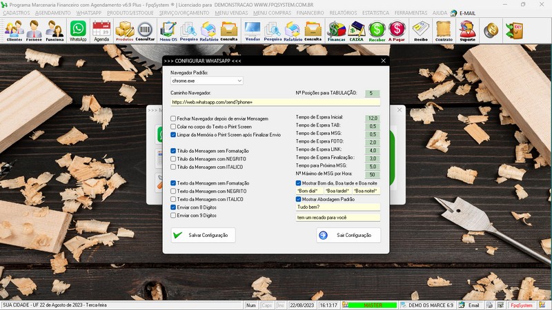Open the Produtos boxes icon
The height and width of the screenshot is (310, 552).
(x=125, y=31)
